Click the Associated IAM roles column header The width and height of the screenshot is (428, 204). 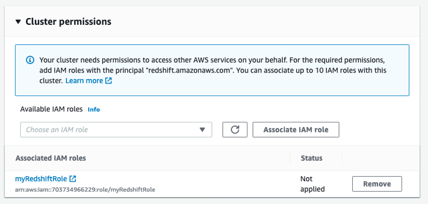pyautogui.click(x=51, y=158)
